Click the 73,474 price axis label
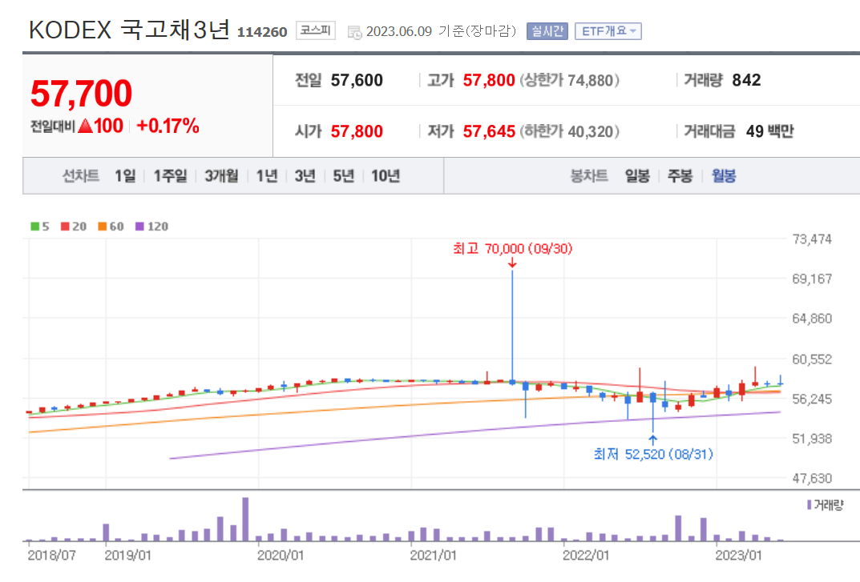The height and width of the screenshot is (582, 860). 812,239
